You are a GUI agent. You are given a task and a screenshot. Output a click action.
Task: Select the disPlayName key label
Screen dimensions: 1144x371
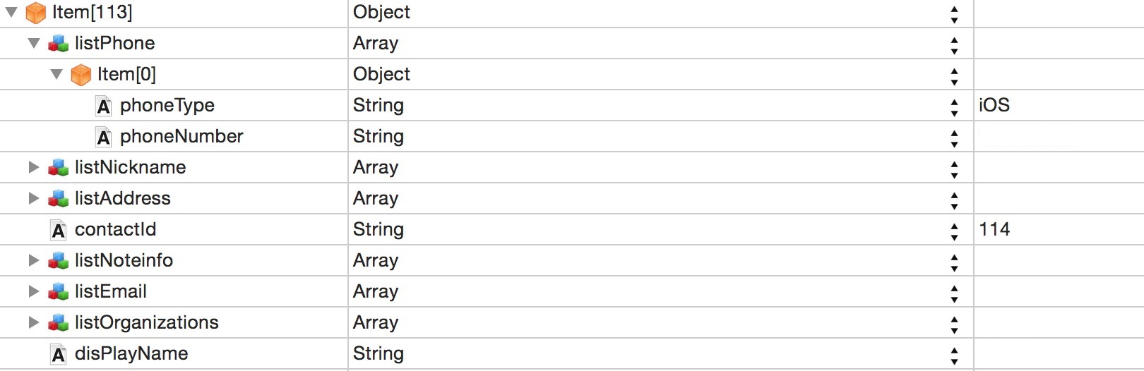click(x=131, y=353)
